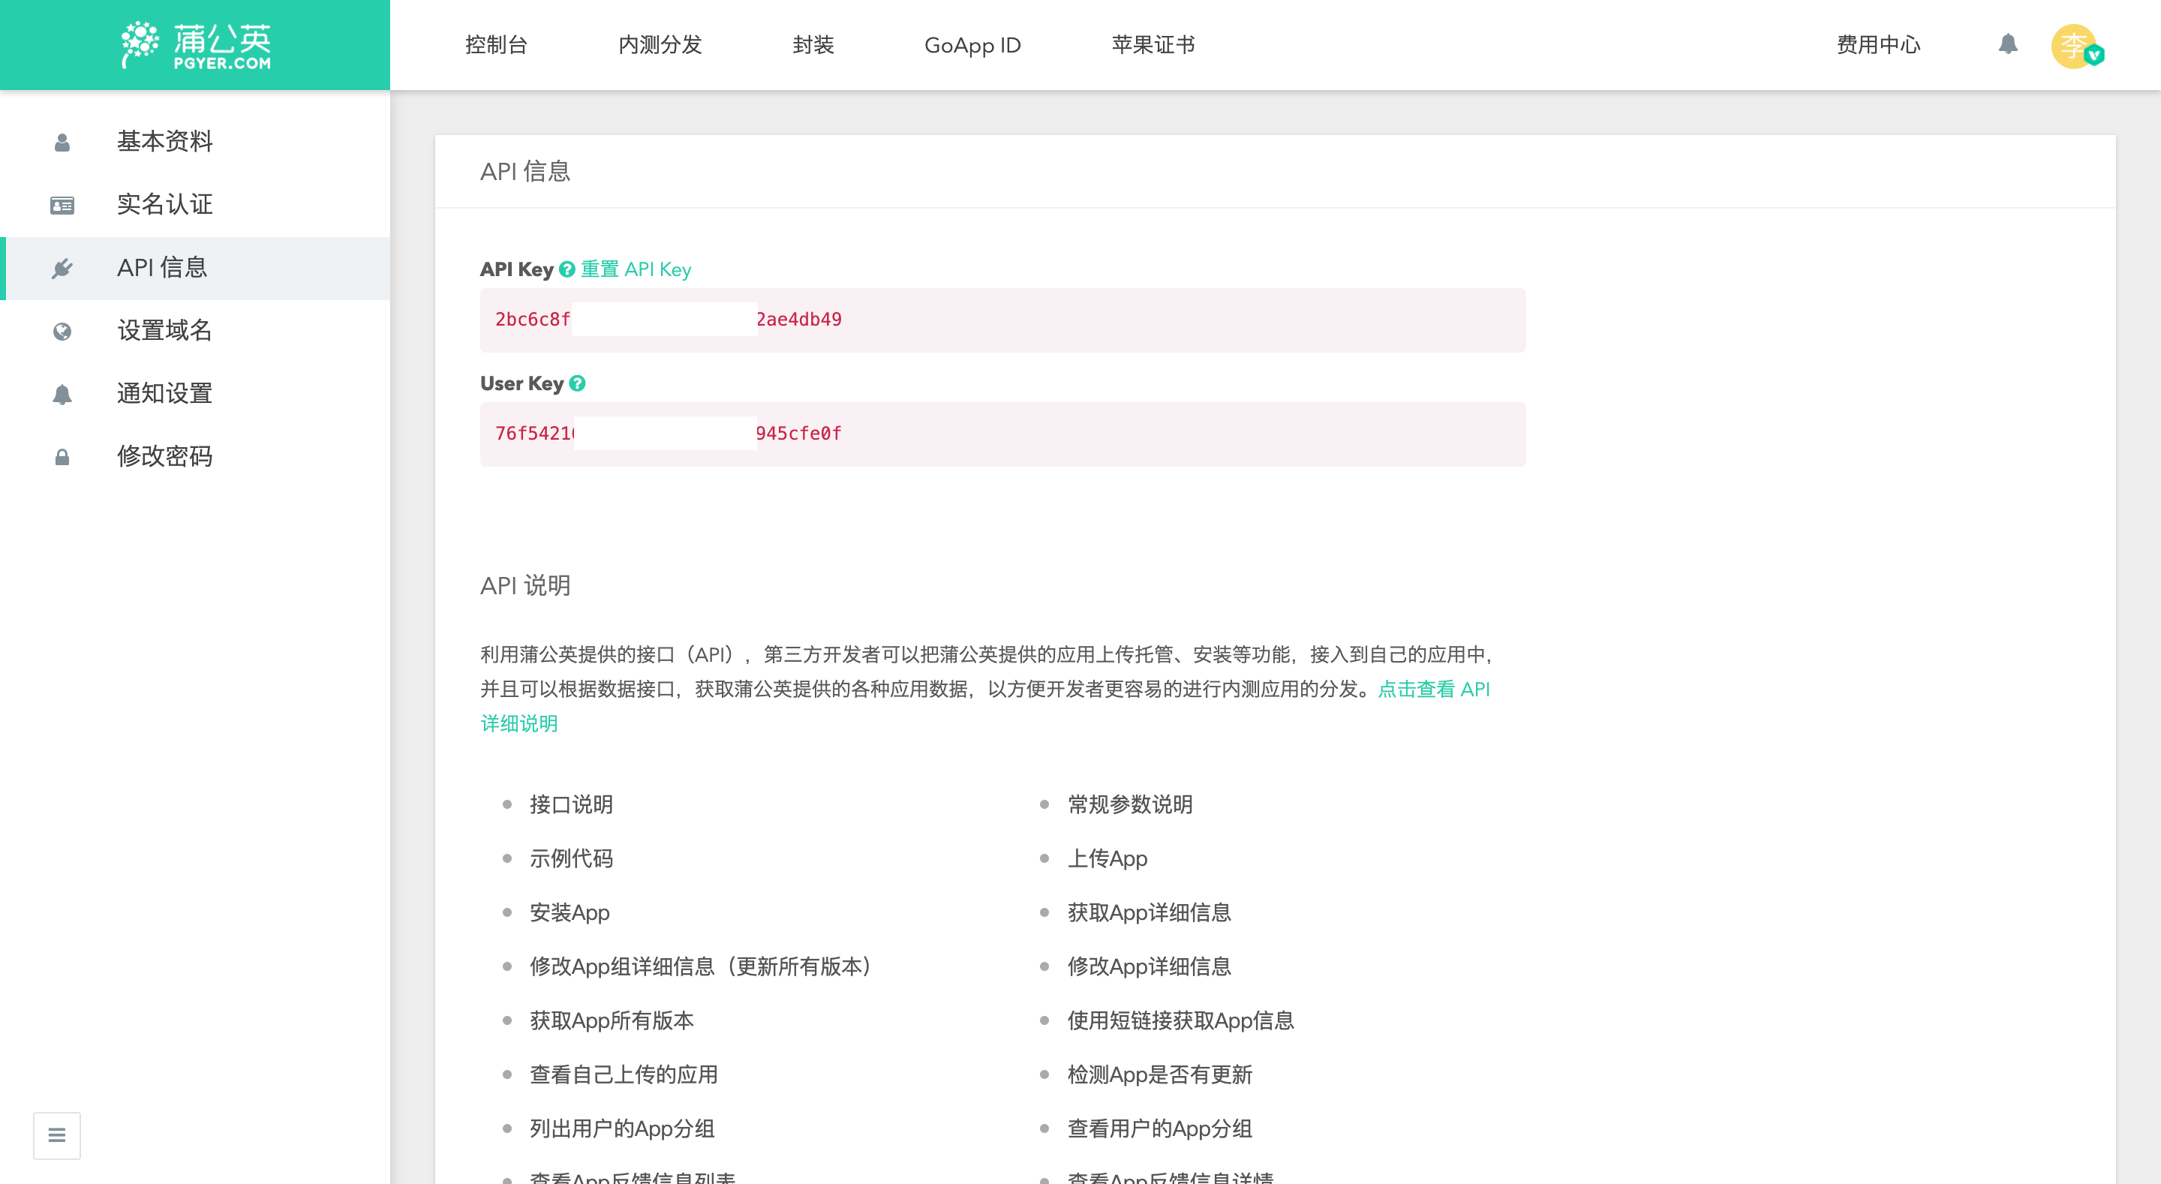Click the globe icon beside 设置域名
The image size is (2161, 1184).
click(x=62, y=331)
